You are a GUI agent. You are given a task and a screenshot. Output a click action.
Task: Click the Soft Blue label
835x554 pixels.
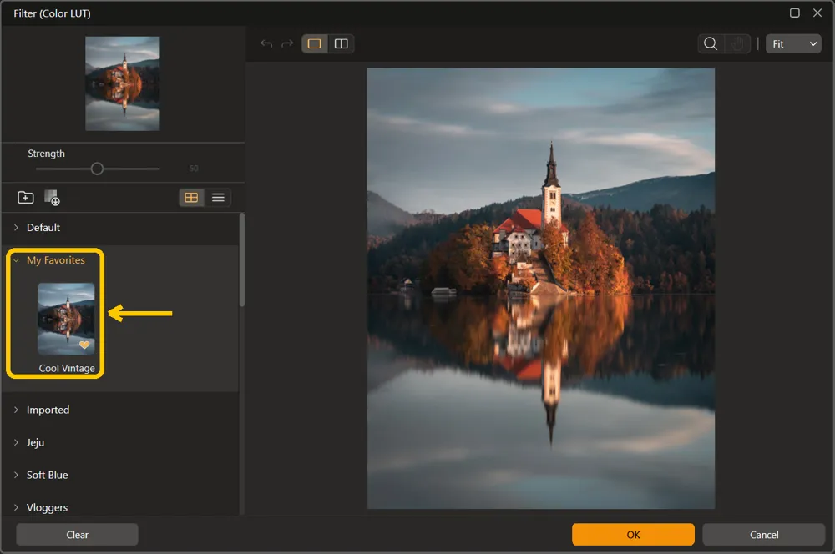coord(48,475)
